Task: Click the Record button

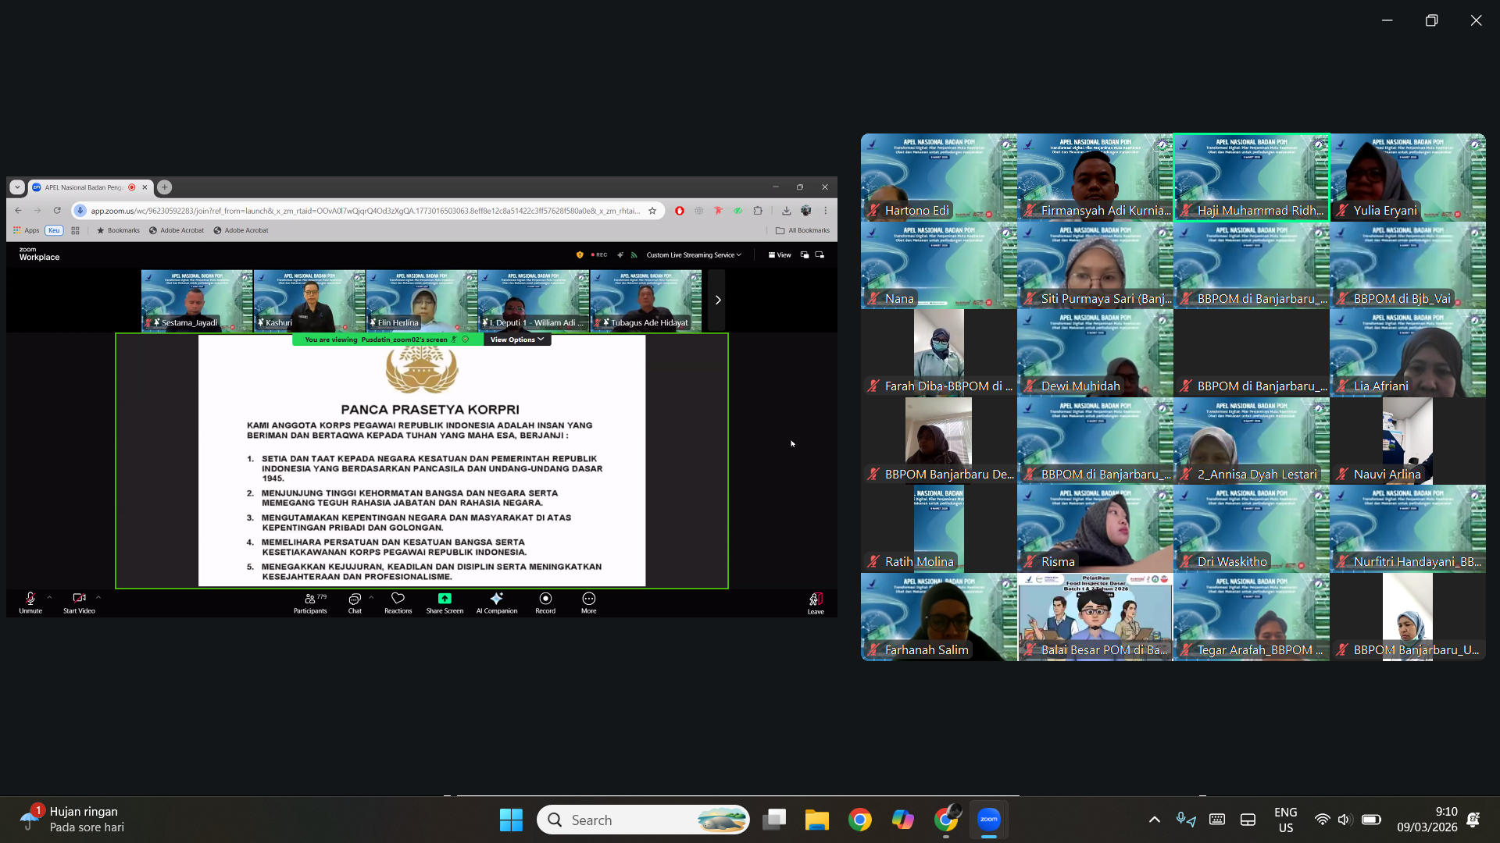Action: [x=545, y=599]
